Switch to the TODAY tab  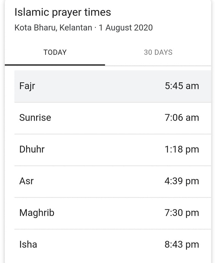pos(55,53)
